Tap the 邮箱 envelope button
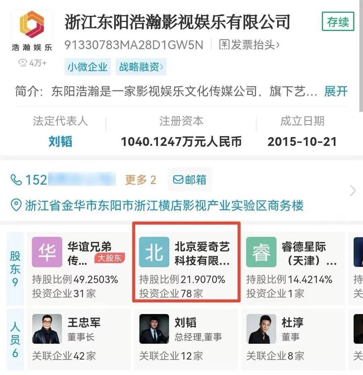The width and height of the screenshot is (363, 375). (190, 179)
